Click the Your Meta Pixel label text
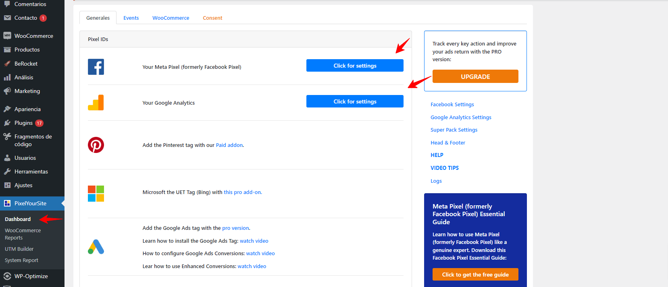Image resolution: width=668 pixels, height=287 pixels. 192,67
